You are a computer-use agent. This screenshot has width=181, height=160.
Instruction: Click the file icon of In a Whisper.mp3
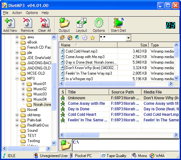click(x=62, y=79)
